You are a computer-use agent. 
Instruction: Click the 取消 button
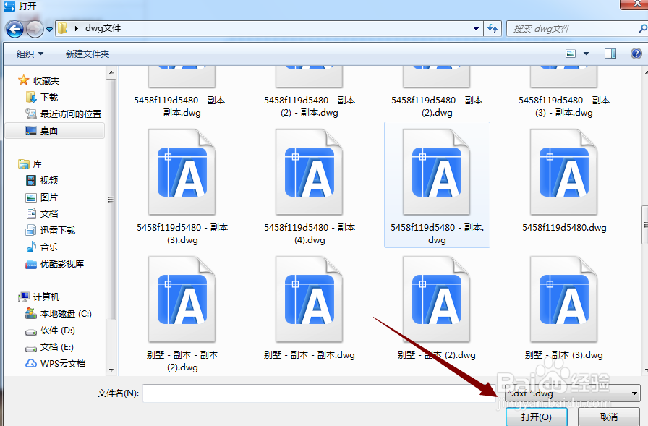coord(609,417)
